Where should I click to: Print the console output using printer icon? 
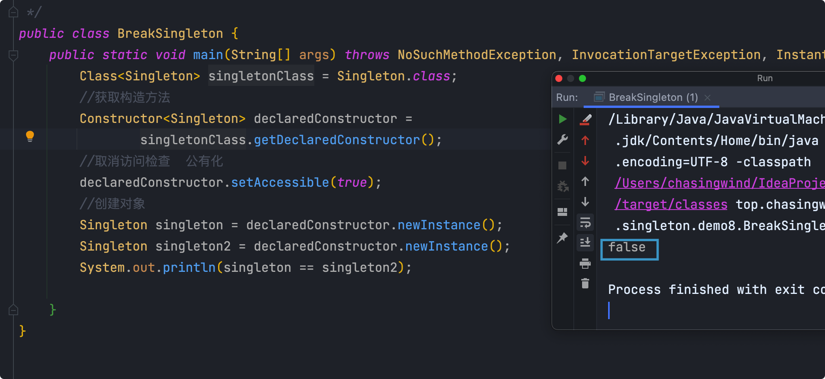click(585, 263)
